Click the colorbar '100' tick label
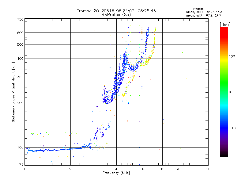This screenshot has height=184, width=245. [232, 56]
